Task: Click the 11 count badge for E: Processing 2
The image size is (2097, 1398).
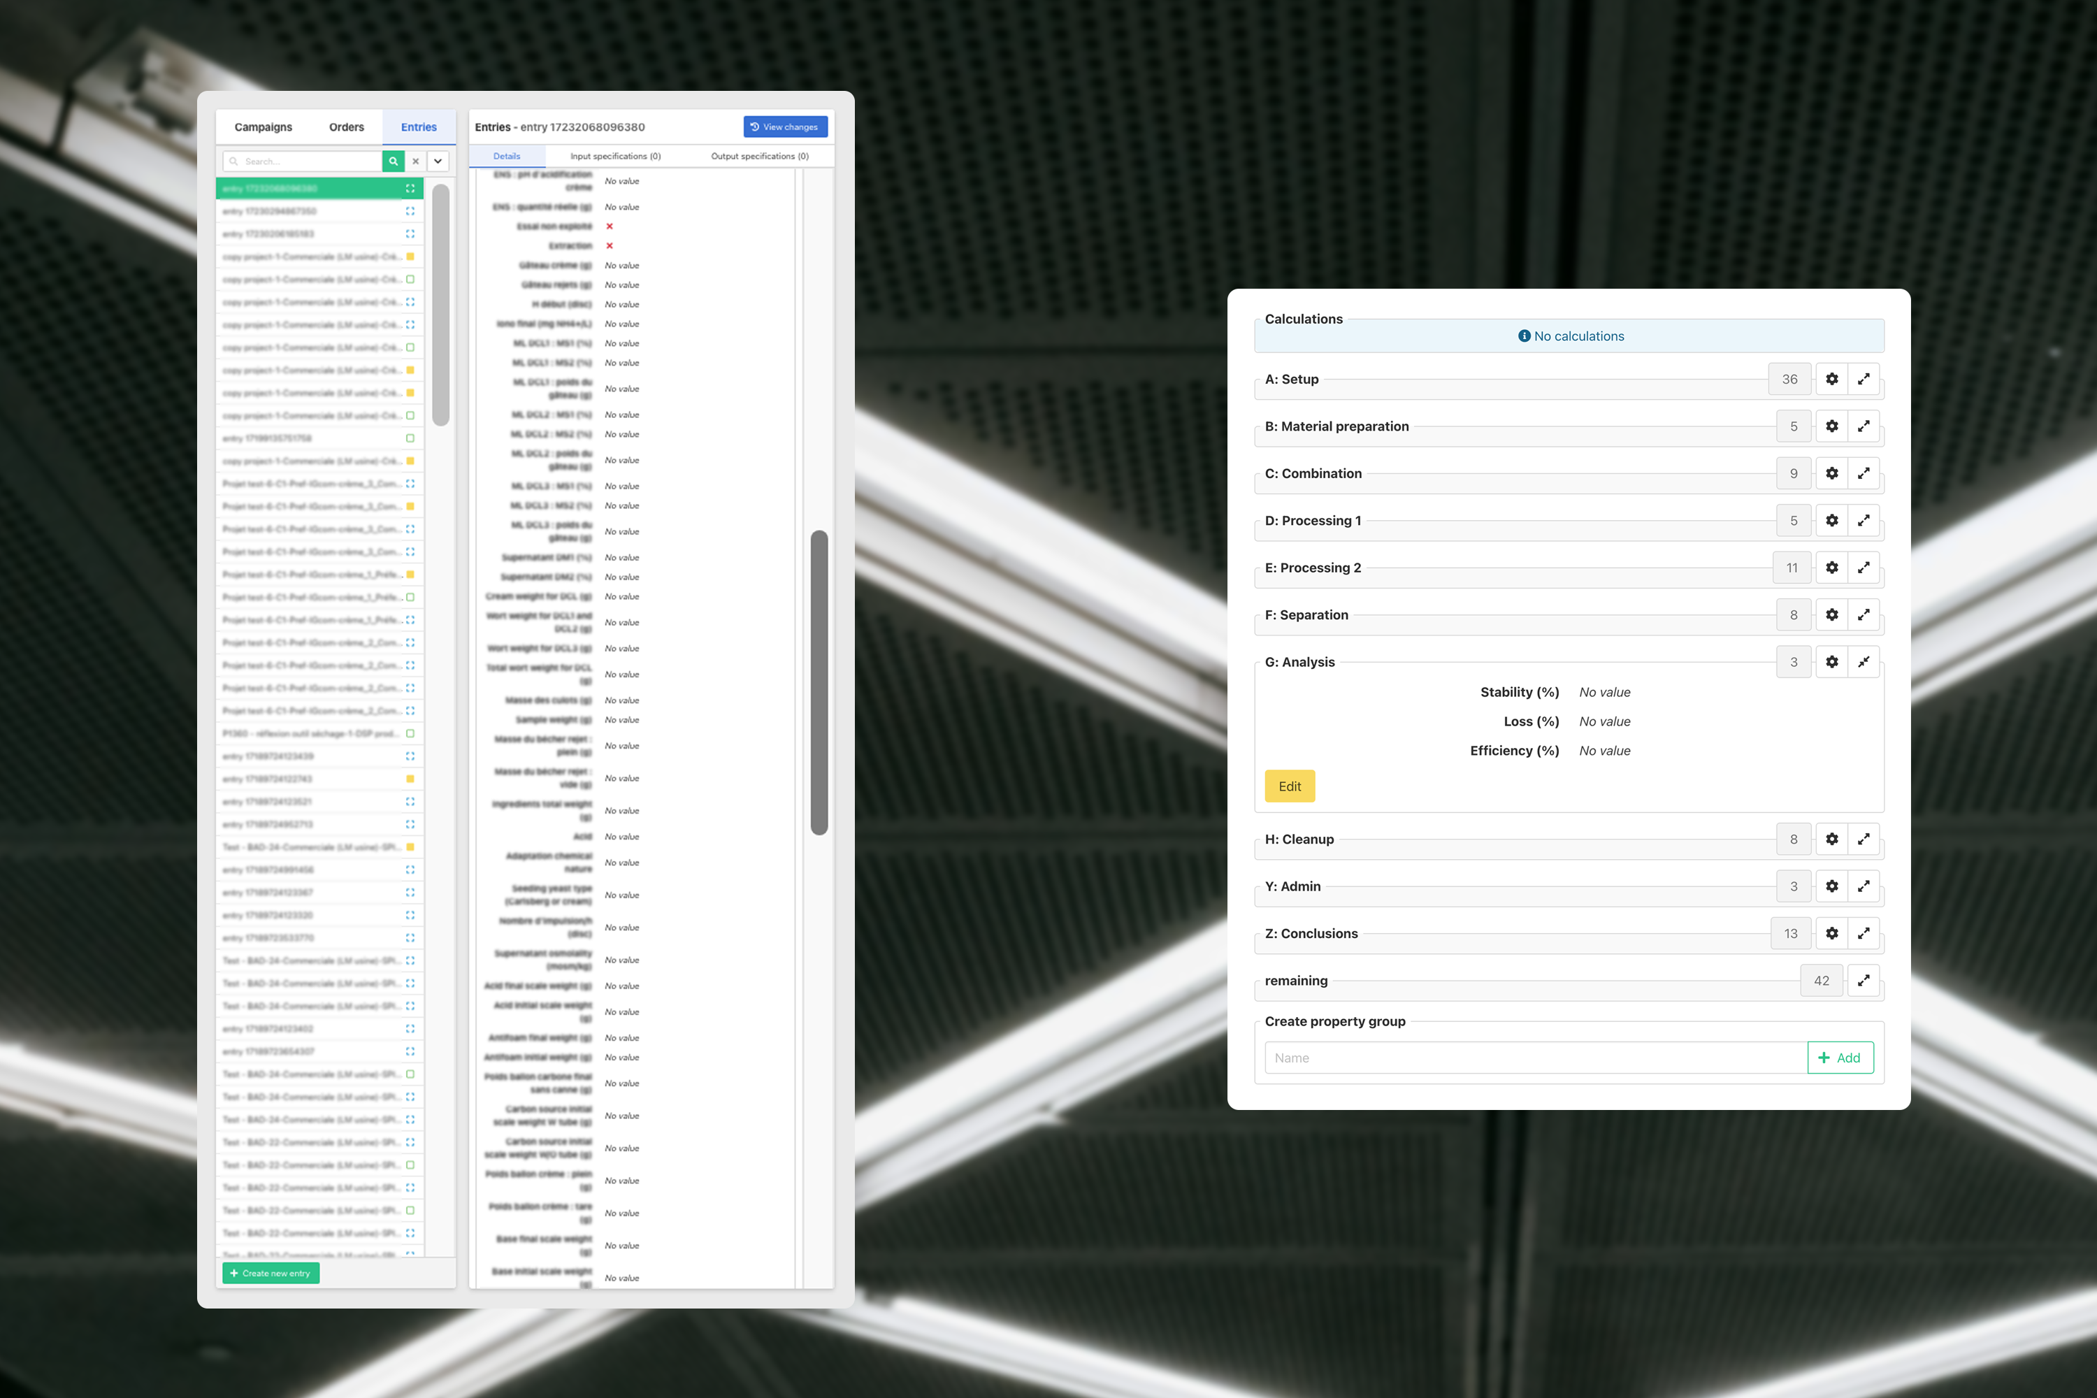Action: coord(1792,568)
